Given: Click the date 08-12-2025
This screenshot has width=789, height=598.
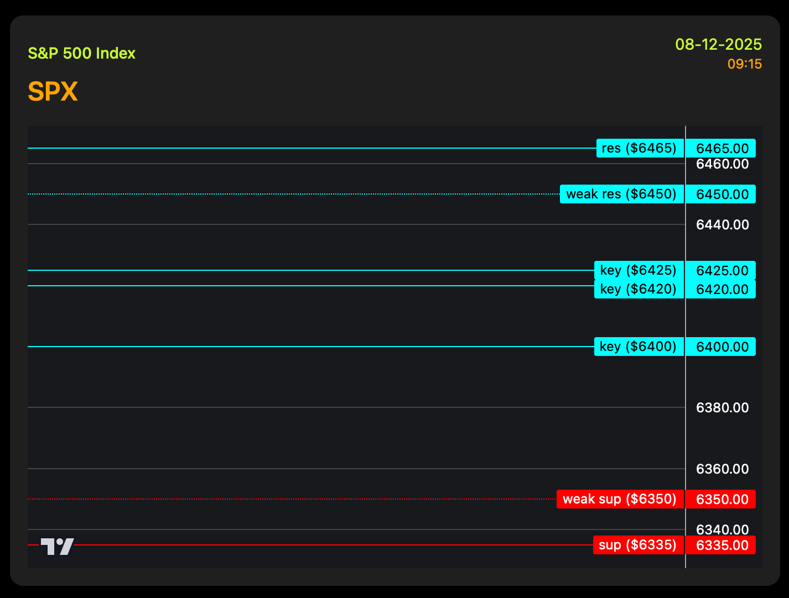Looking at the screenshot, I should point(719,44).
